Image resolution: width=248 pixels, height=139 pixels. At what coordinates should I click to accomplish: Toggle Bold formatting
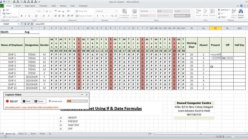22,16
